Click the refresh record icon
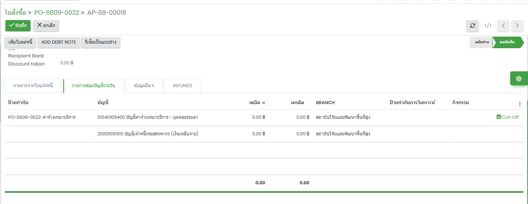Screen dimensions: 528x204 click(x=472, y=26)
